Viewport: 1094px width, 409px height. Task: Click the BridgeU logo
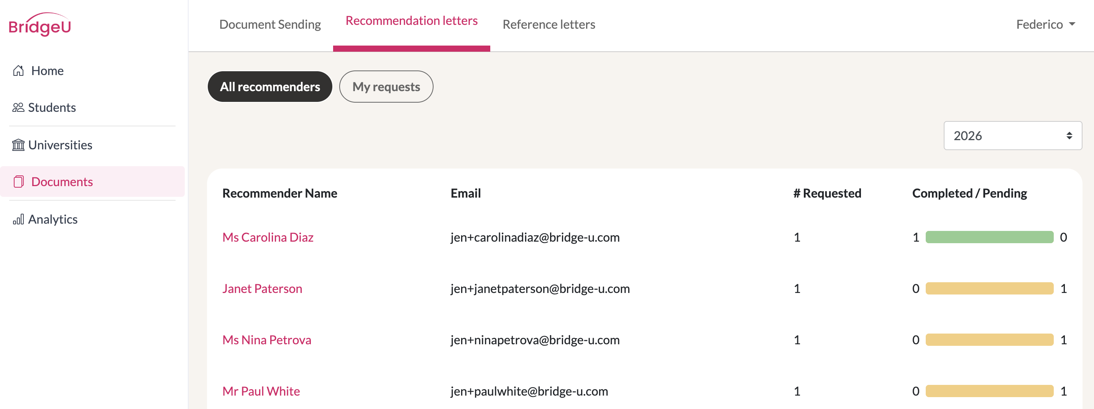39,25
